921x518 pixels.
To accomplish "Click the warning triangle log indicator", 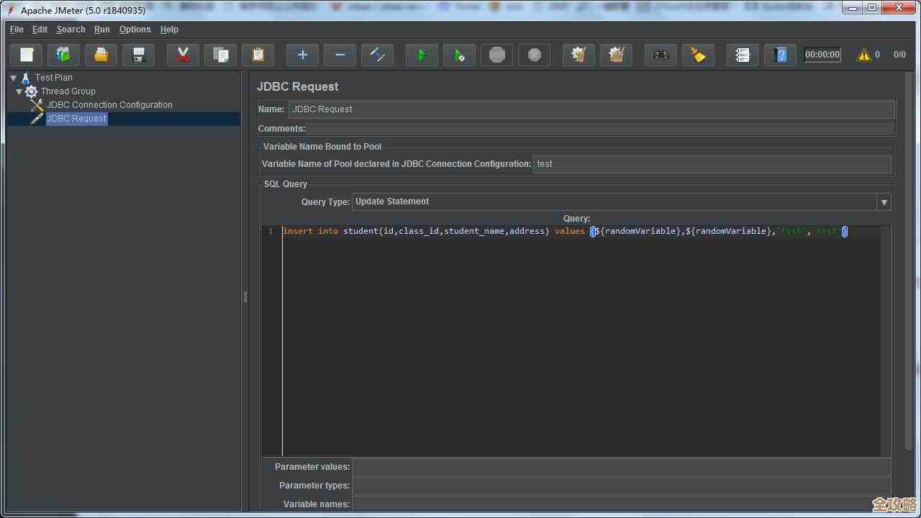I will coord(863,55).
